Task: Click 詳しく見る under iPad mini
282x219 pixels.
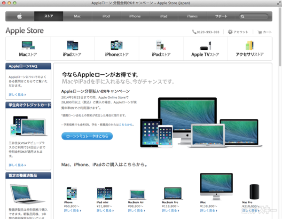Action: [x=105, y=211]
